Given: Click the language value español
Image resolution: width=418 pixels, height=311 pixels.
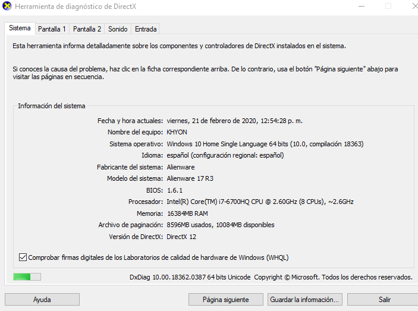Looking at the screenshot, I should [x=225, y=155].
